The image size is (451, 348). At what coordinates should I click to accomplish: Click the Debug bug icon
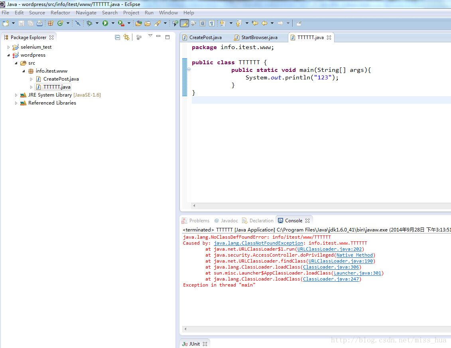pos(89,23)
